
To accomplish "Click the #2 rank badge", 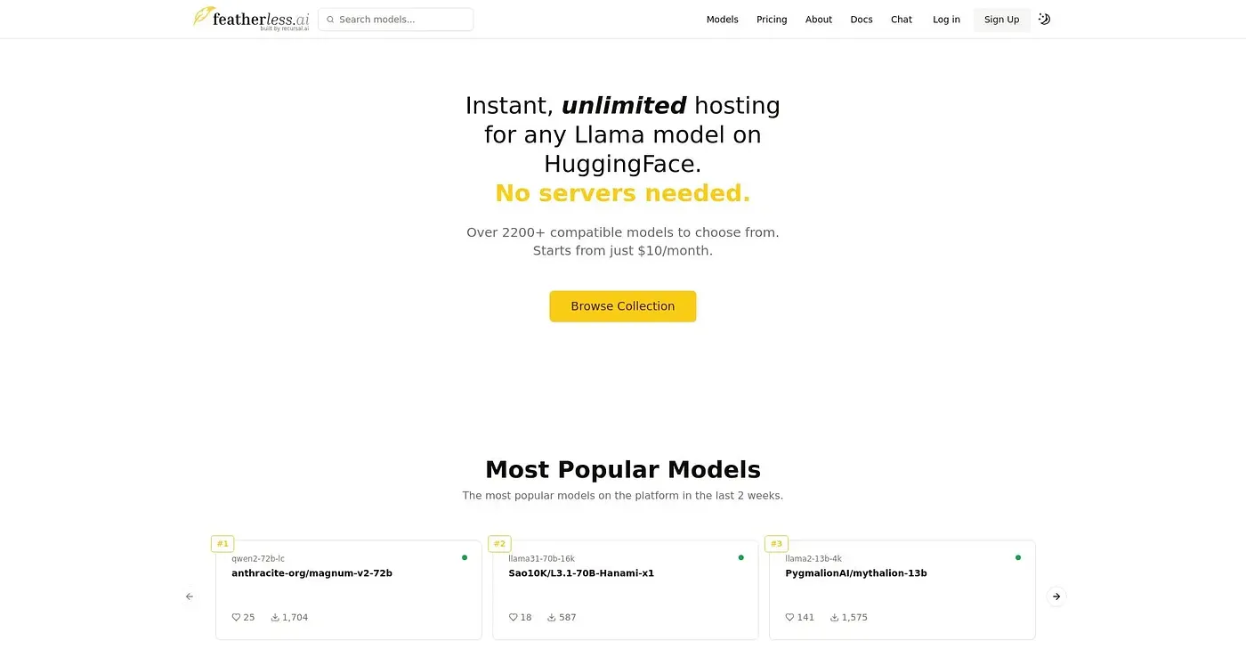I will point(499,543).
